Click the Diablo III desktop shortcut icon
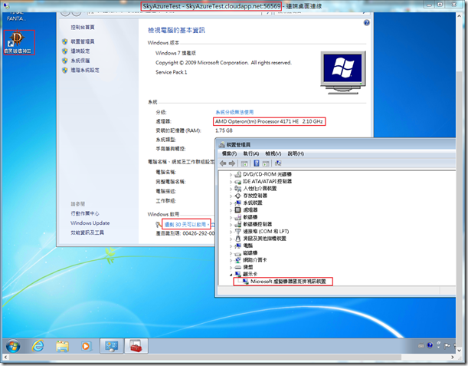This screenshot has height=366, width=468. 17,42
